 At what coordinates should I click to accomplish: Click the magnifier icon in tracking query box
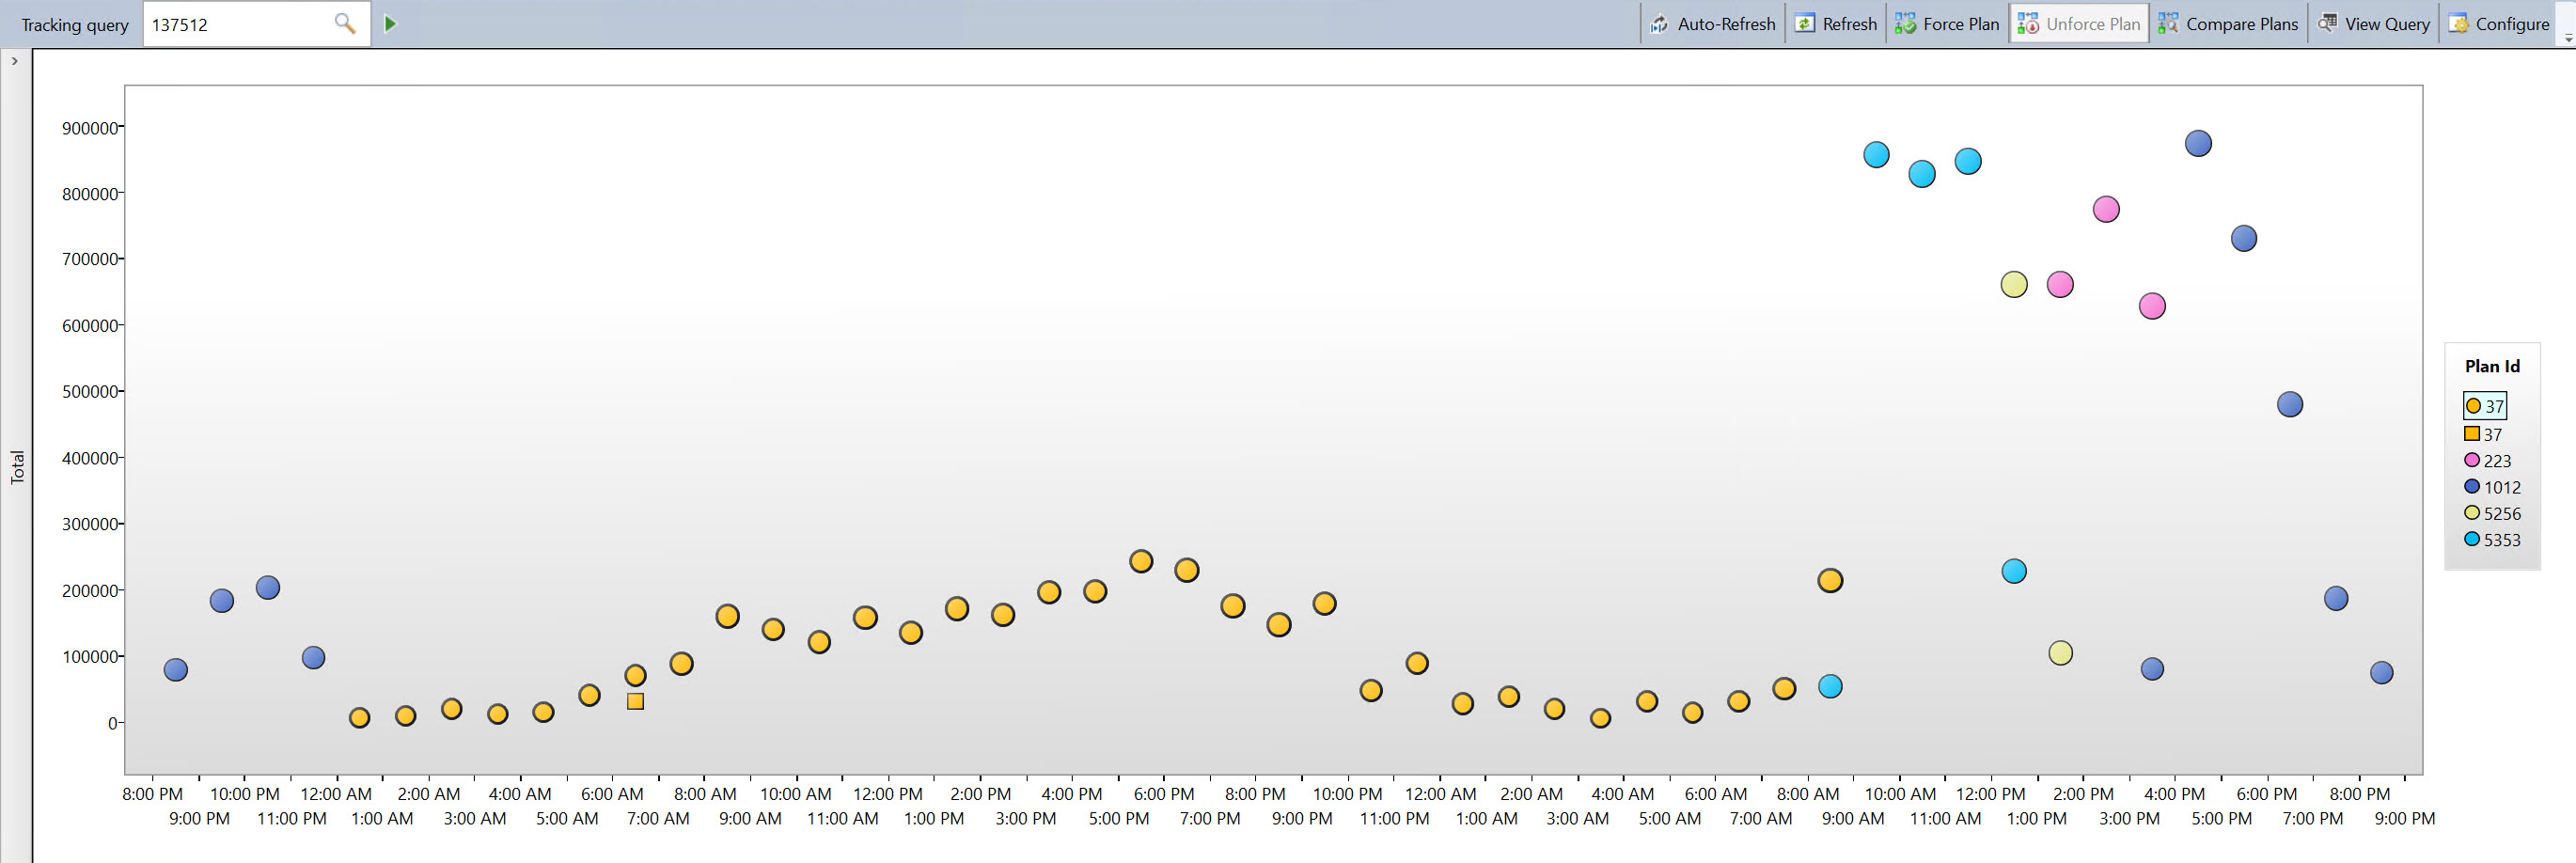[344, 23]
